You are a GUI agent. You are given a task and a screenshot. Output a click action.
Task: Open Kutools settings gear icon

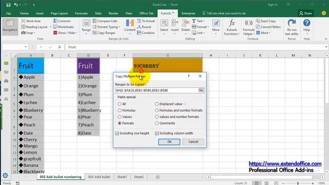[x=5, y=175]
